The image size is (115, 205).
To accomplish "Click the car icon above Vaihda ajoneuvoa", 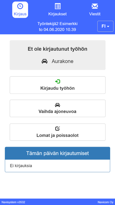I will click(57, 105).
